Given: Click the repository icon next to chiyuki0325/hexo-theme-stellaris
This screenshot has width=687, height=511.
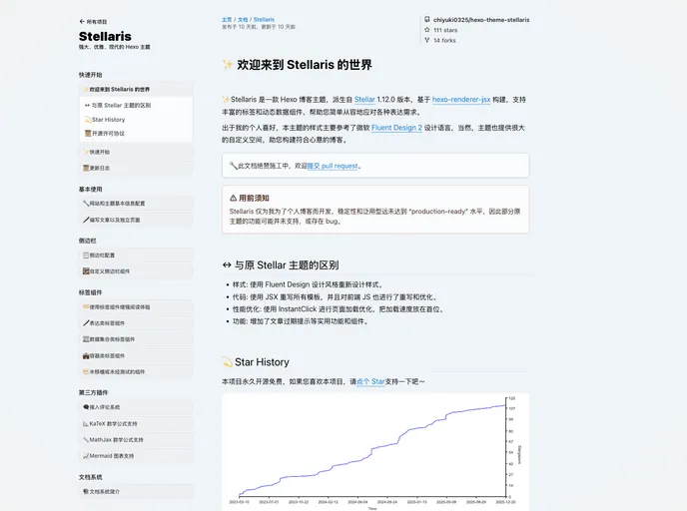Looking at the screenshot, I should click(425, 19).
